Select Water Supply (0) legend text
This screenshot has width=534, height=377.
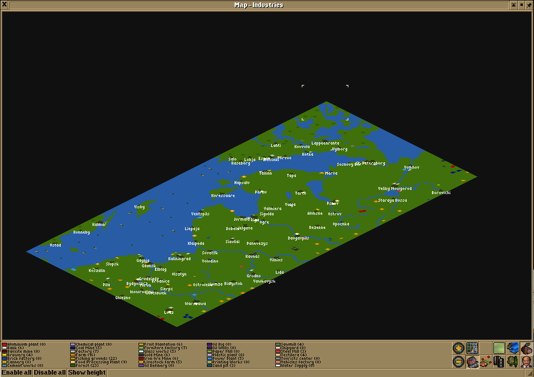pyautogui.click(x=298, y=365)
